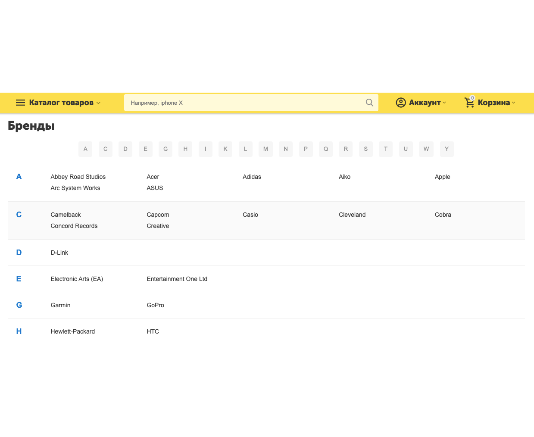This screenshot has width=534, height=437.
Task: Open the D-Link brand page
Action: click(59, 253)
